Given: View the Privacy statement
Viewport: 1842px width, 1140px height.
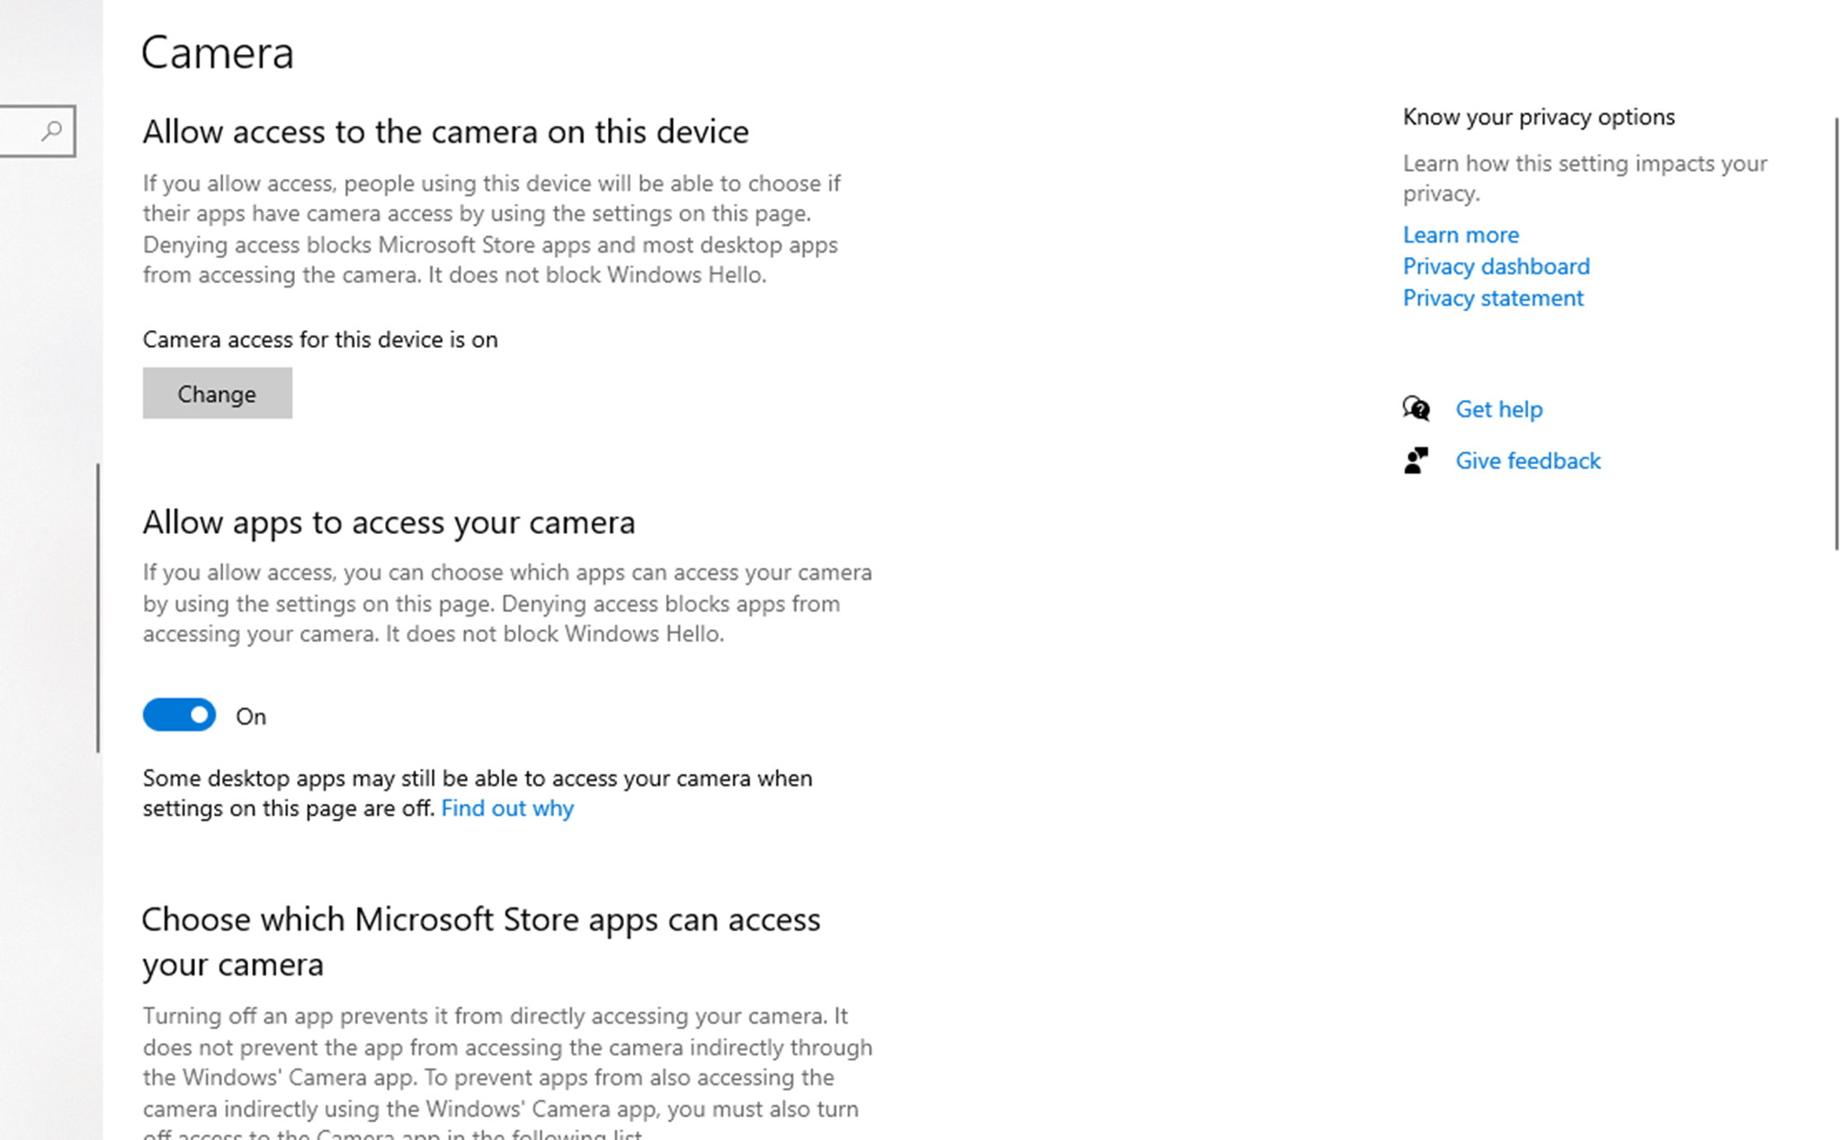Looking at the screenshot, I should (x=1493, y=298).
